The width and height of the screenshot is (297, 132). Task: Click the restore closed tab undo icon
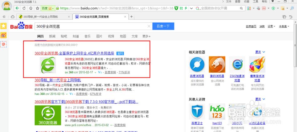[291, 17]
